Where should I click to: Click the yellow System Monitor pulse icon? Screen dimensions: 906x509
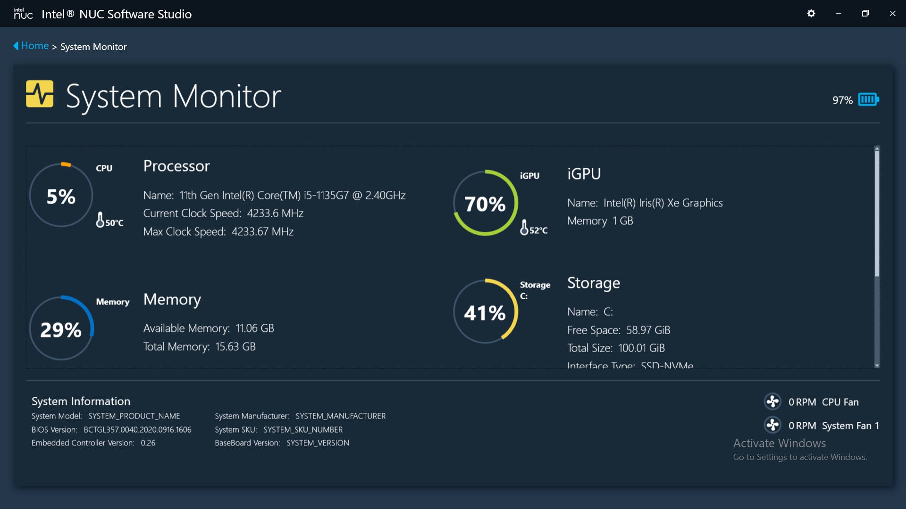pyautogui.click(x=40, y=94)
